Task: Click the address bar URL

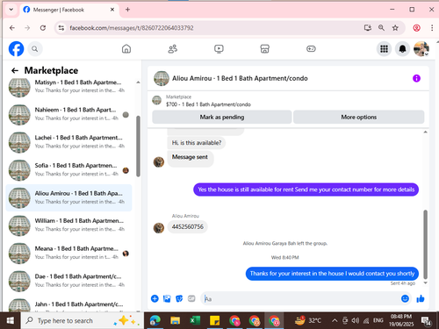Action: tap(132, 28)
